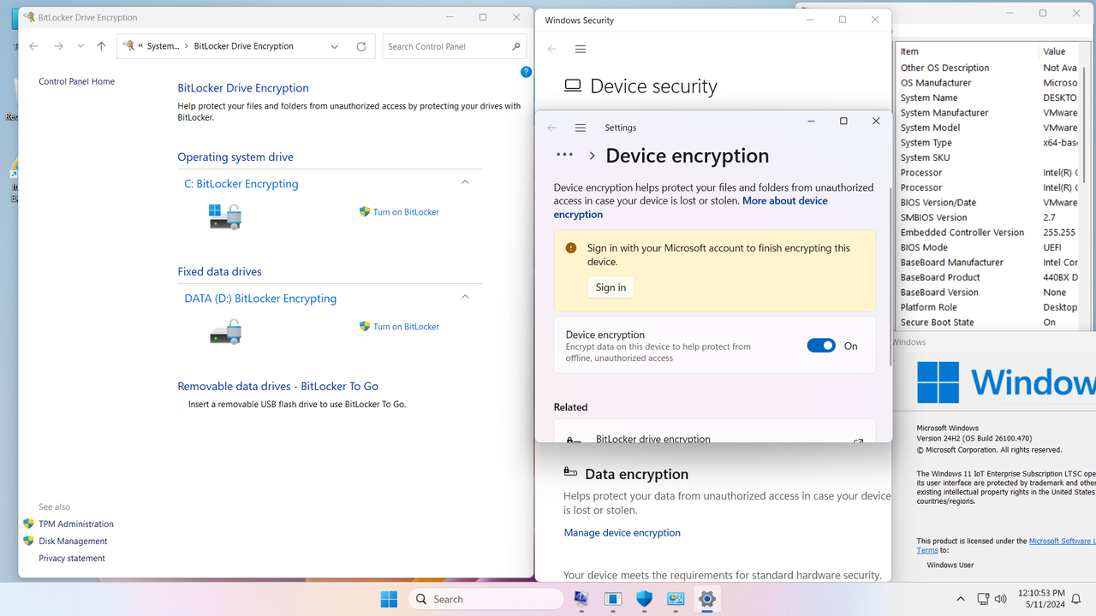The image size is (1096, 616).
Task: Turn on BitLocker for DATA (D:) drive
Action: click(406, 327)
